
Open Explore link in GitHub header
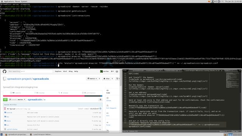pos(58,71)
